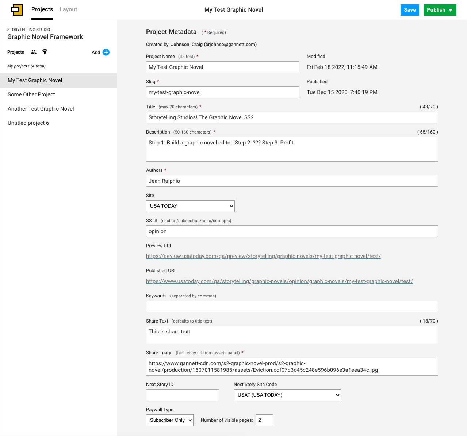Open the Preview URL link
The width and height of the screenshot is (467, 436).
coord(263,256)
